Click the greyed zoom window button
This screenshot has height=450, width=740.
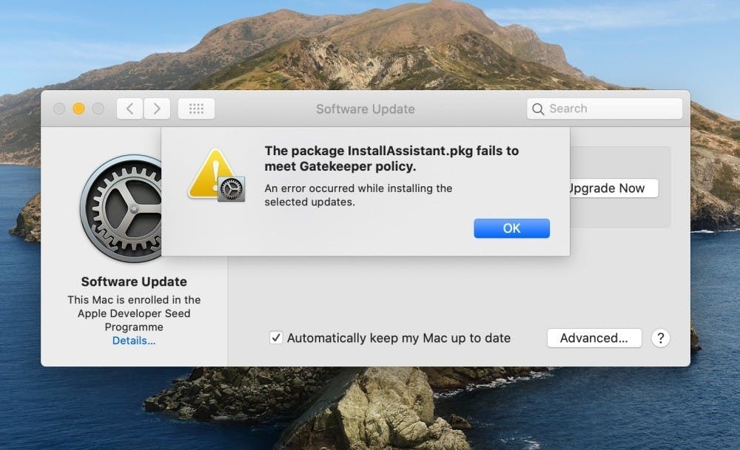(98, 109)
